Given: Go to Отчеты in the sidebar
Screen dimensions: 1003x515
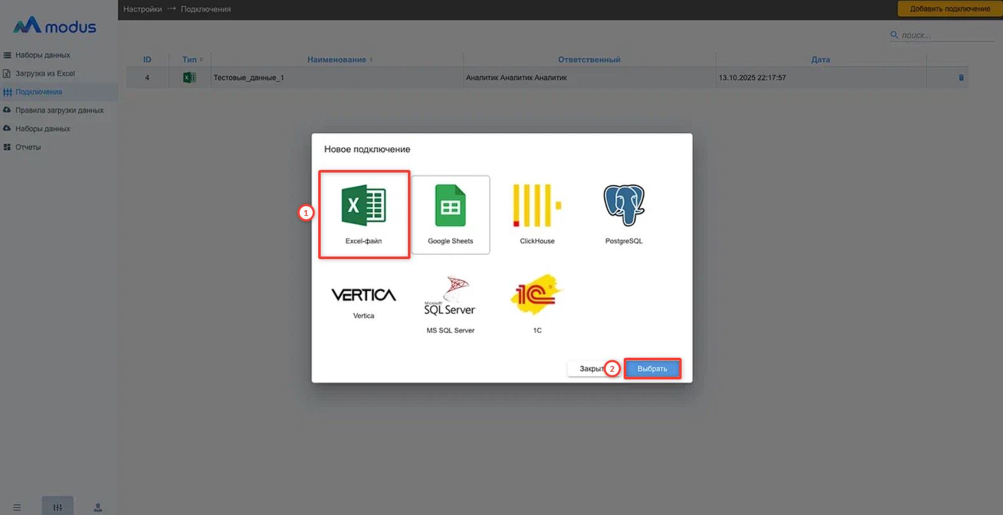Looking at the screenshot, I should click(28, 148).
